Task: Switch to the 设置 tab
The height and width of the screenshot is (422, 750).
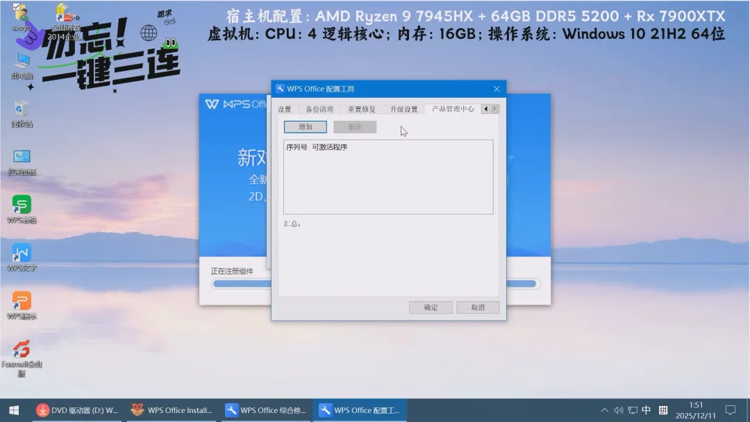Action: point(285,110)
